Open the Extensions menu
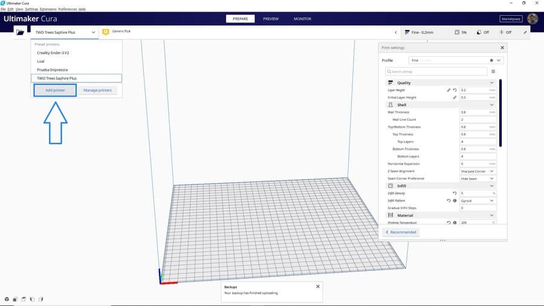Viewport: 544px width, 306px height. coord(48,9)
